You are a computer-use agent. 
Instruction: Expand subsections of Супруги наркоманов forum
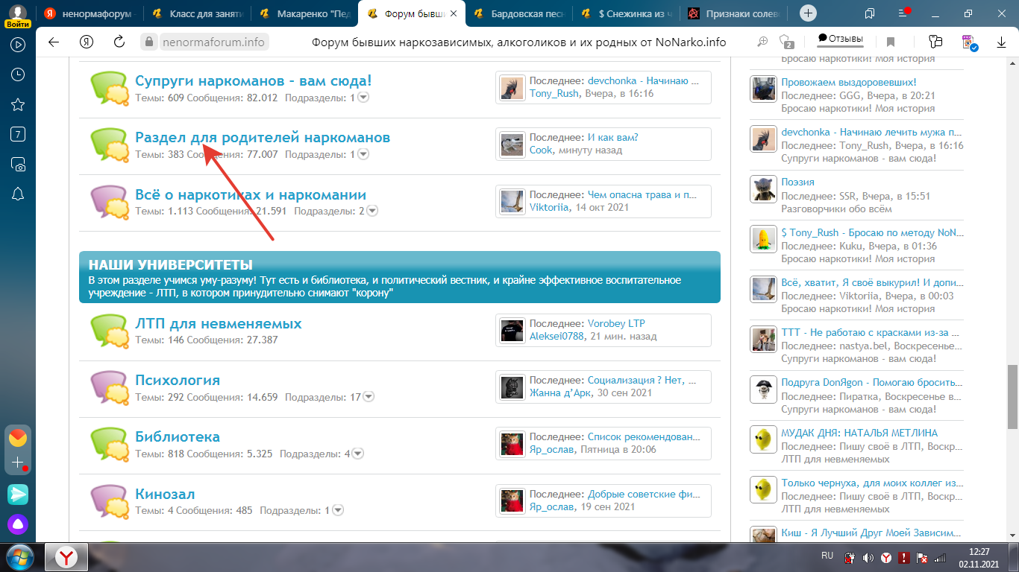tap(363, 98)
